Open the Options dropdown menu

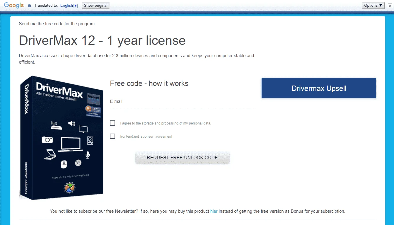(373, 5)
